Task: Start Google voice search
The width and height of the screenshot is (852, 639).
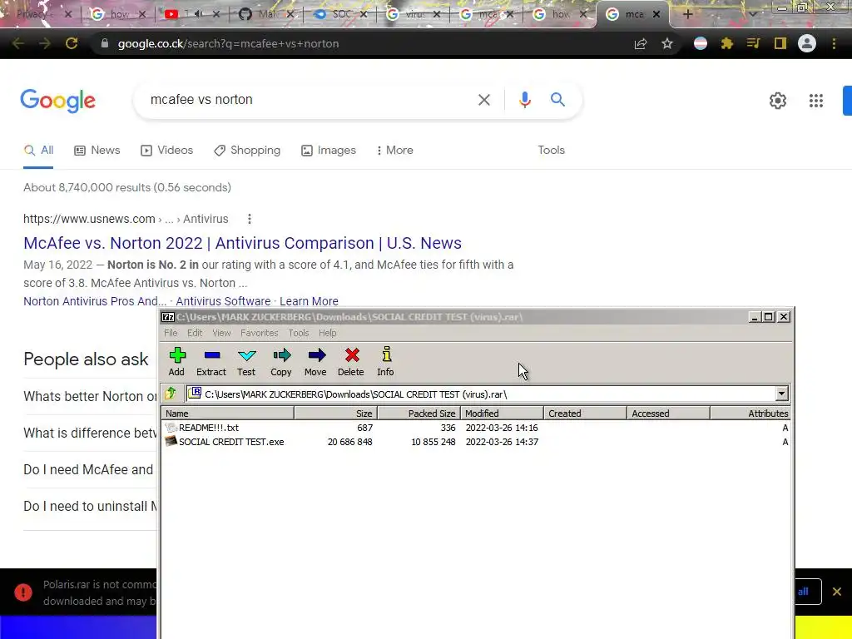Action: coord(524,100)
